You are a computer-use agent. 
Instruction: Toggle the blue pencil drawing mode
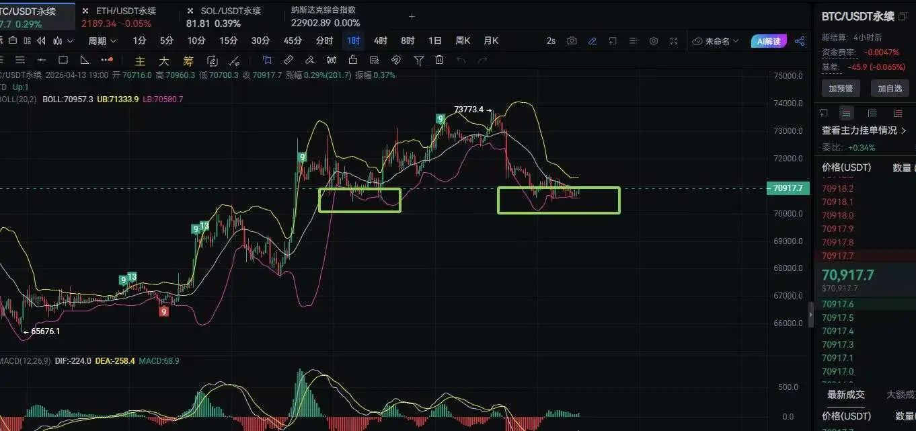point(593,41)
